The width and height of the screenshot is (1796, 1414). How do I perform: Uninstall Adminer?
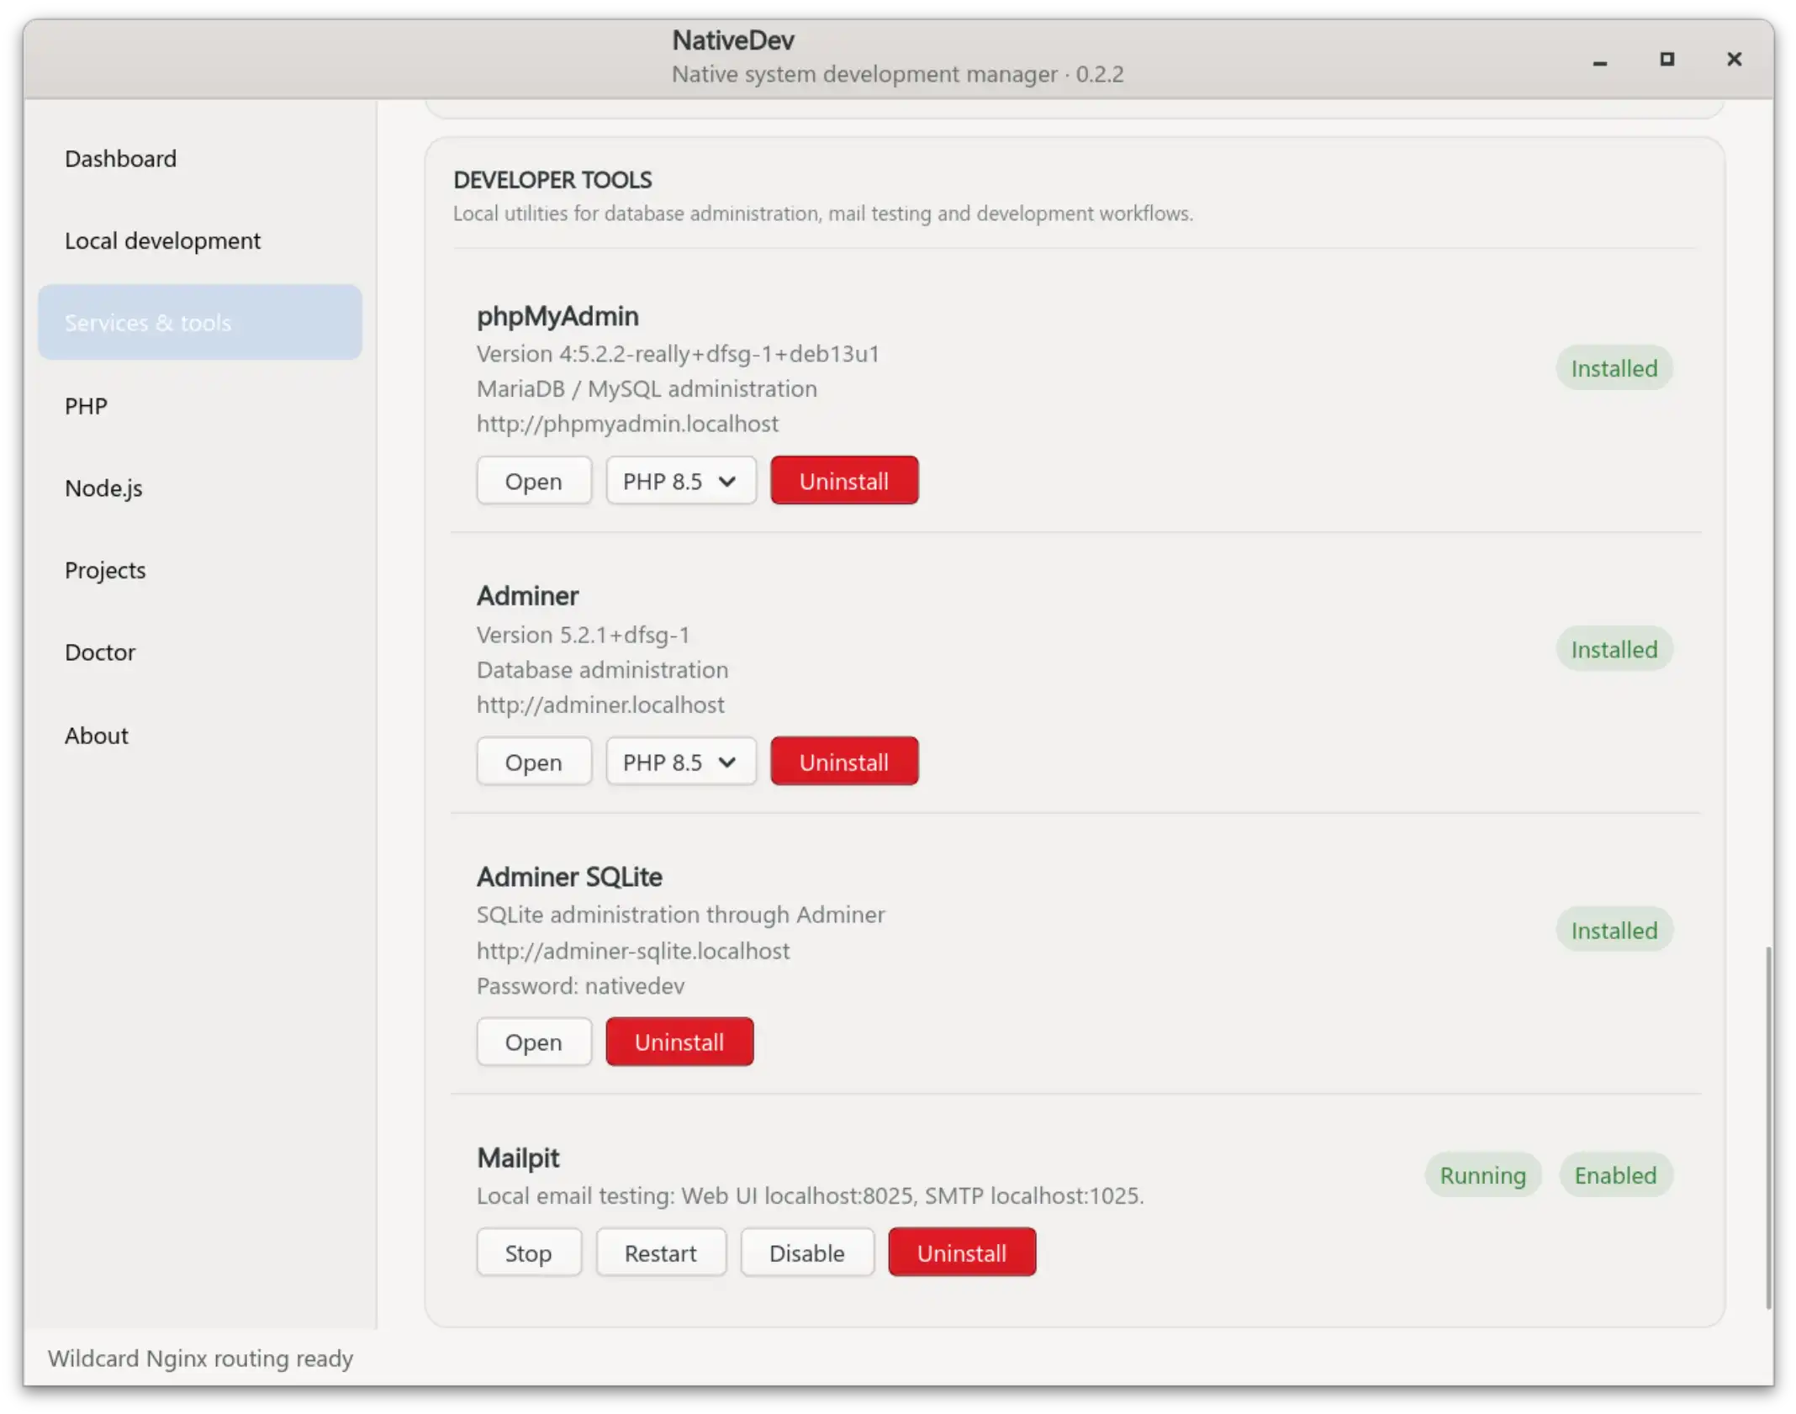pos(844,762)
